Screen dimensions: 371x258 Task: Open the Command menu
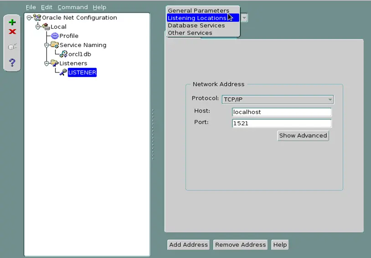(72, 7)
